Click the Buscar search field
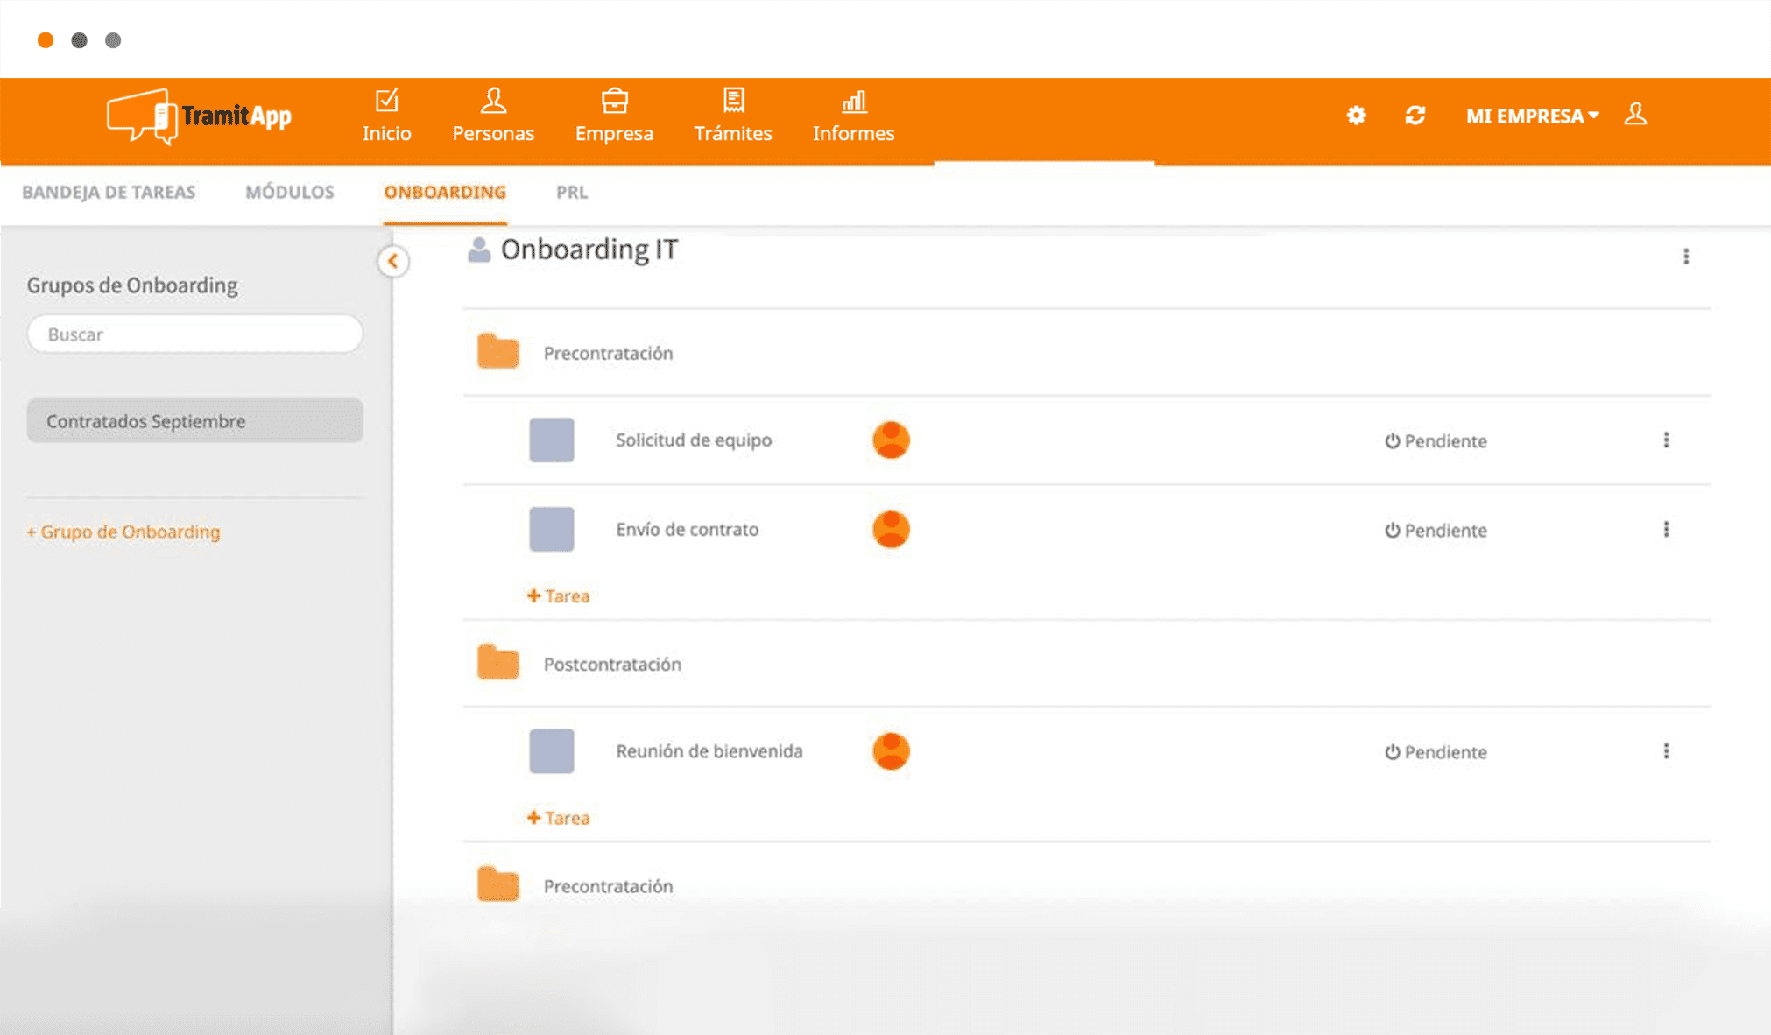This screenshot has height=1035, width=1771. coord(194,334)
